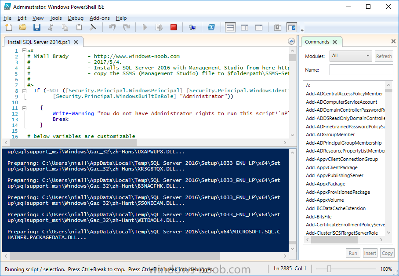The height and width of the screenshot is (276, 399).
Task: Click the command list scroll down arrow
Action: [388, 232]
